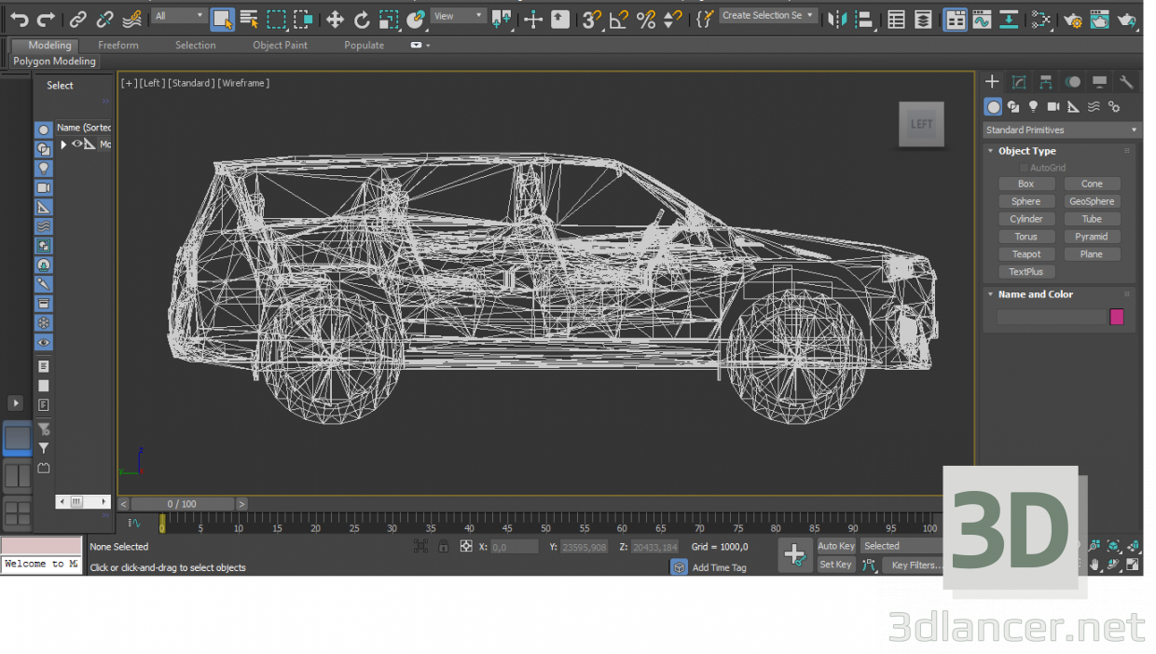Switch to the Object Paint tab
This screenshot has height=654, width=1156.
point(280,45)
